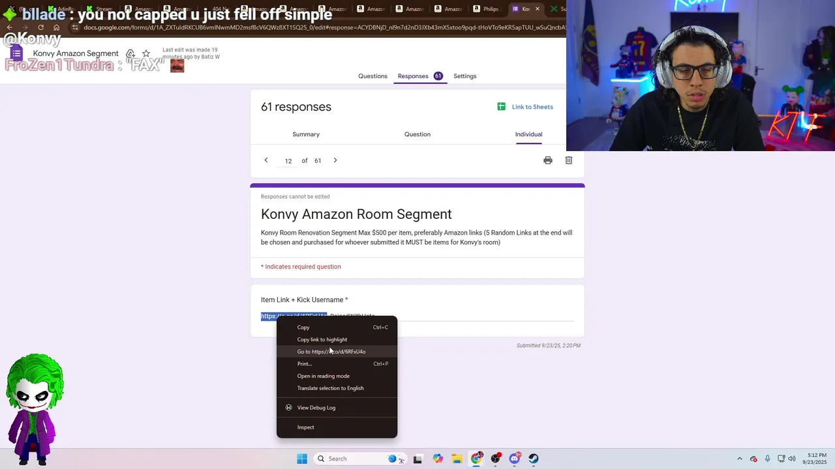Choose Inspect from context menu
The image size is (835, 469).
(337, 427)
